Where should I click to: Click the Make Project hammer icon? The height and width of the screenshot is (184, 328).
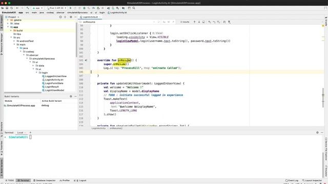pyautogui.click(x=28, y=8)
